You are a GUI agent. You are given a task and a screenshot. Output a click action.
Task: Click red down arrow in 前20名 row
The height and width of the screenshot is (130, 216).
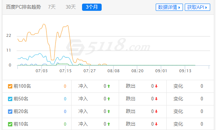[x=156, y=111]
